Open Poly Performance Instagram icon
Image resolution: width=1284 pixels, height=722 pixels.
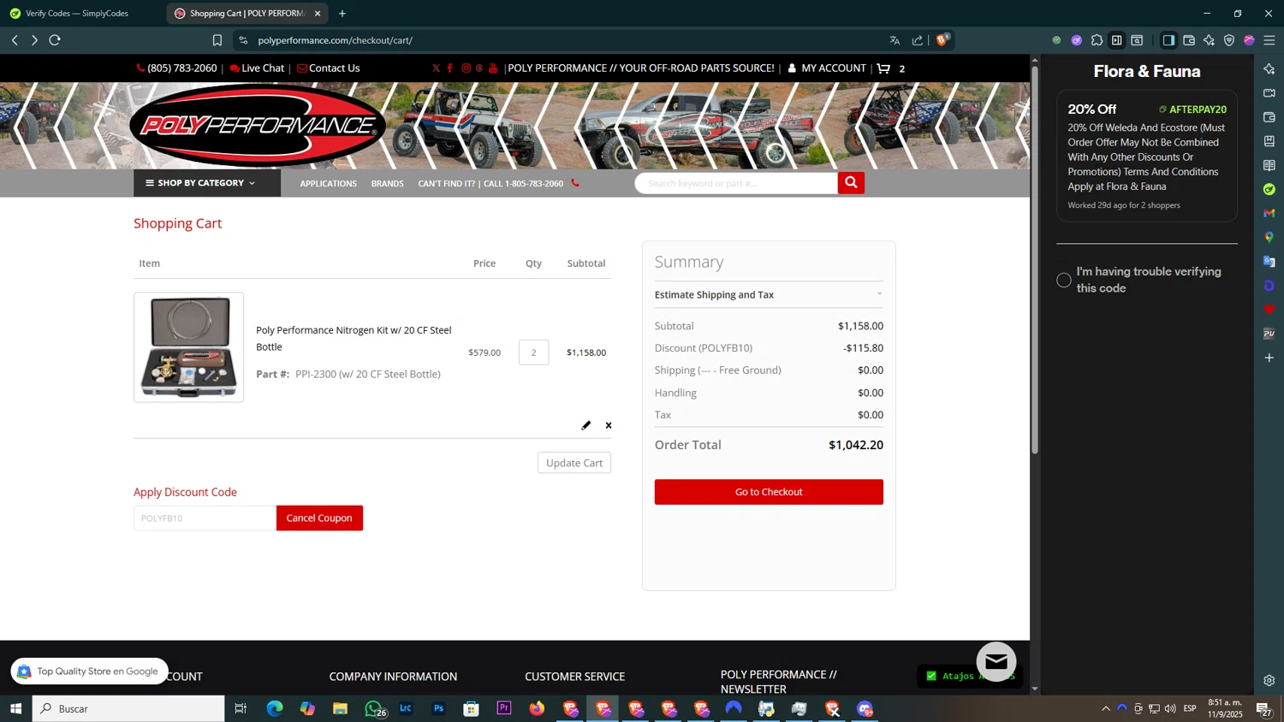pos(466,68)
